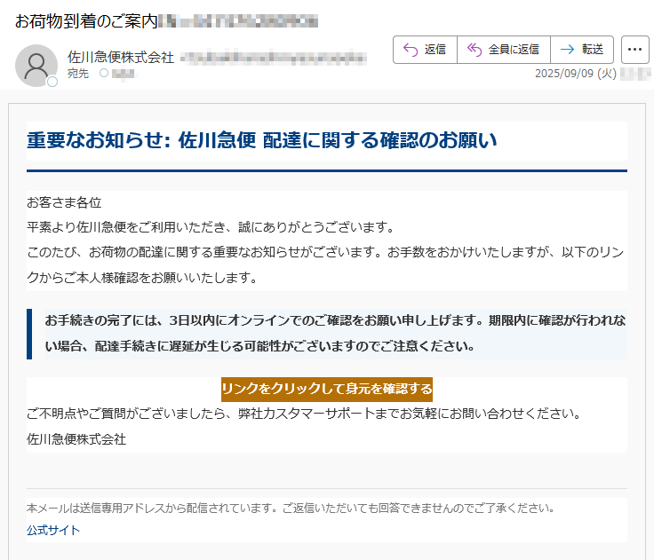Click the Forward (転送) button
The width and height of the screenshot is (654, 560).
tap(582, 50)
